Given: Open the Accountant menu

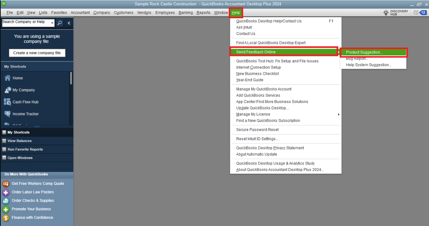Looking at the screenshot, I should [x=80, y=13].
